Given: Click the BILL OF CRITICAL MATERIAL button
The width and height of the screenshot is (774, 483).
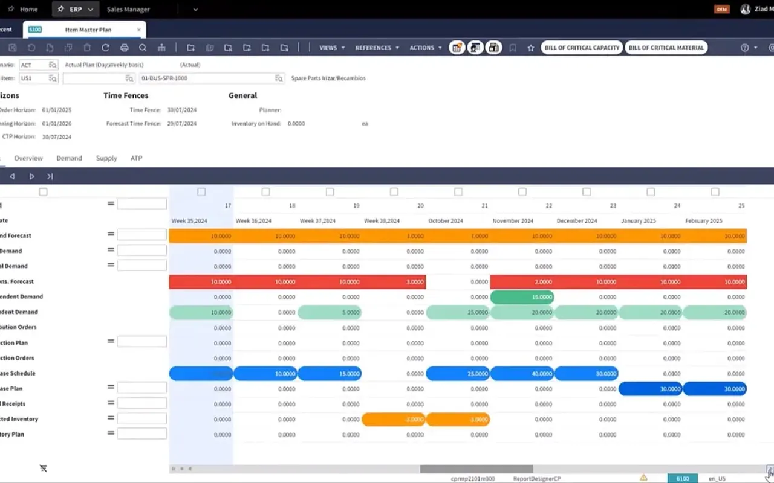Looking at the screenshot, I should tap(666, 48).
